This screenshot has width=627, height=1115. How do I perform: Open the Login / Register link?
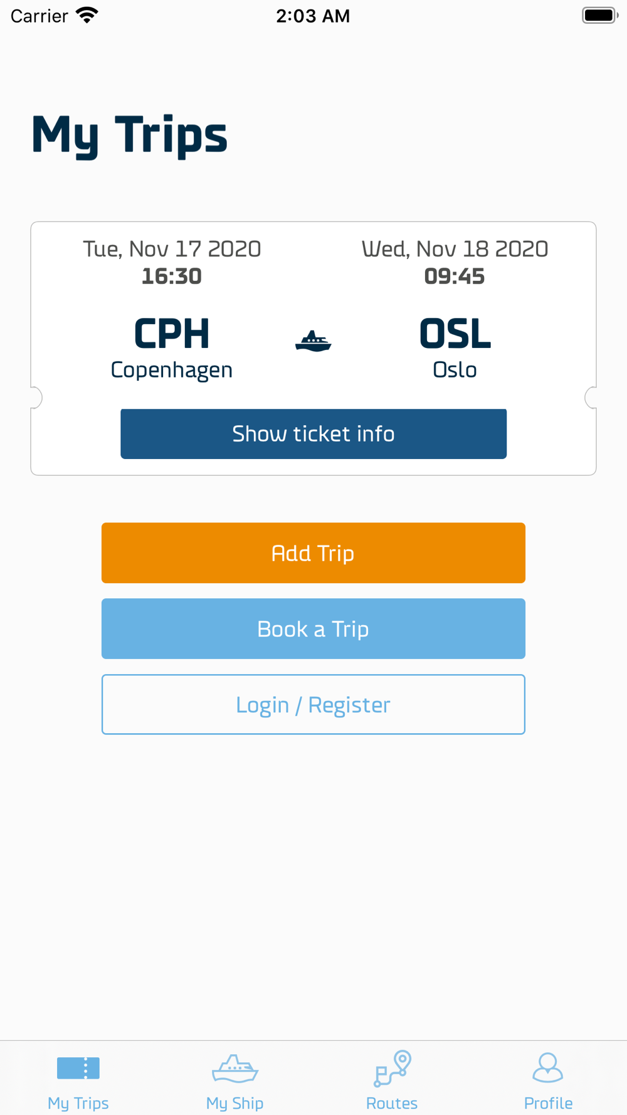coord(313,705)
